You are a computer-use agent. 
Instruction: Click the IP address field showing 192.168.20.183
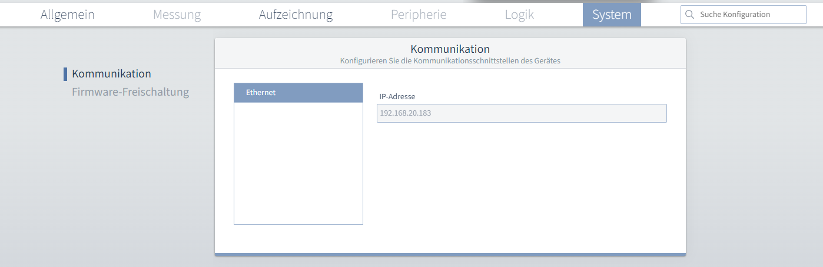point(521,113)
